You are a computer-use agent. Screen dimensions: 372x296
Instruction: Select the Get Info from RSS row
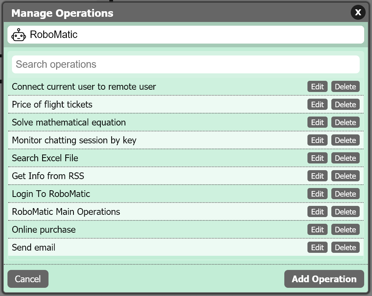[48, 176]
